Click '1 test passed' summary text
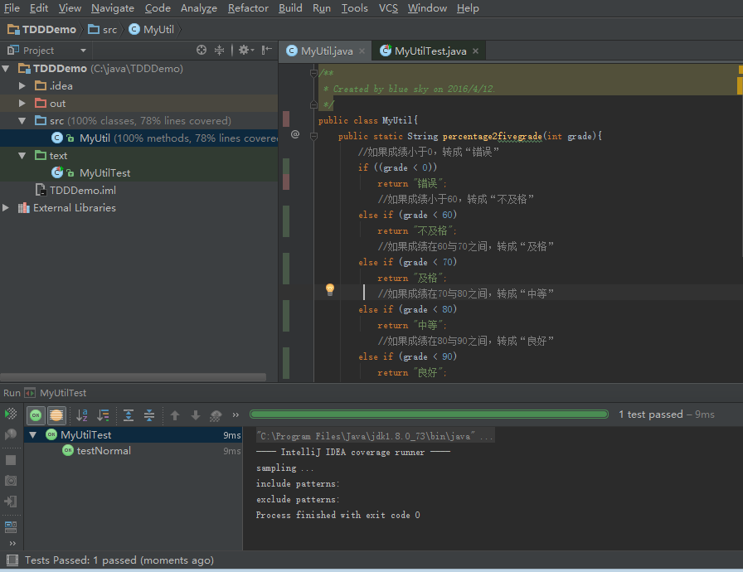 tap(651, 414)
